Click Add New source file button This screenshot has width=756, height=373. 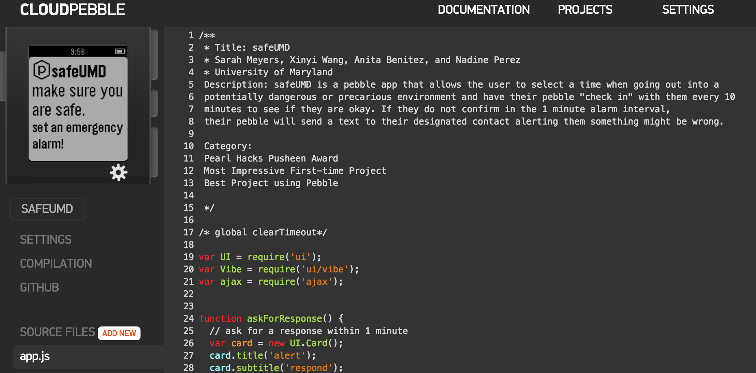click(119, 333)
